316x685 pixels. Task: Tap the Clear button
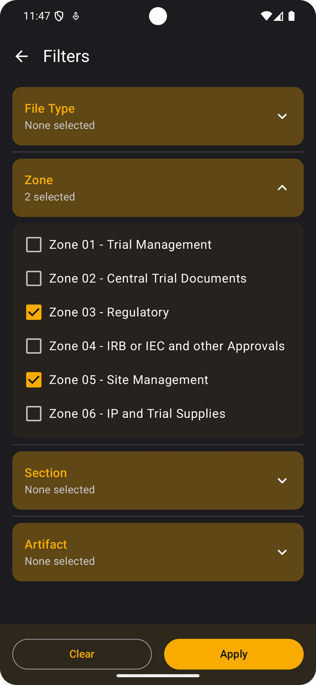82,654
